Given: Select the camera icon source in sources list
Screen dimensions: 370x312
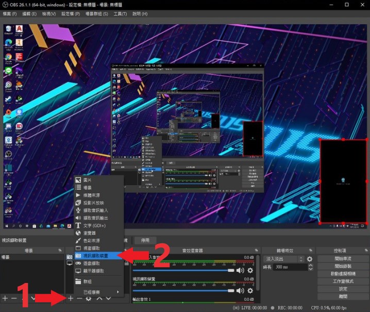Looking at the screenshot, I should pos(70,257).
